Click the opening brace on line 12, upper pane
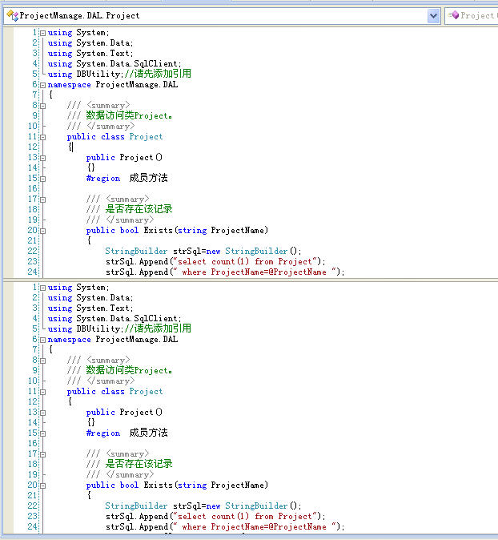 tap(70, 147)
